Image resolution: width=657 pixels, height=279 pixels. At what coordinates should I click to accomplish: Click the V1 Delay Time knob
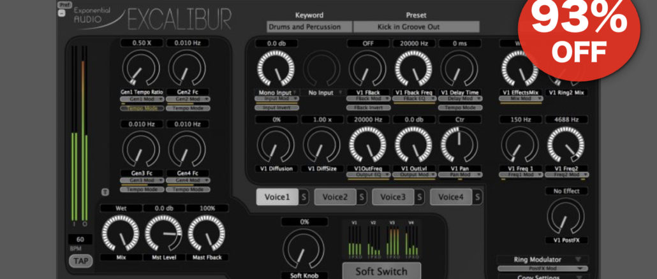[x=459, y=69]
